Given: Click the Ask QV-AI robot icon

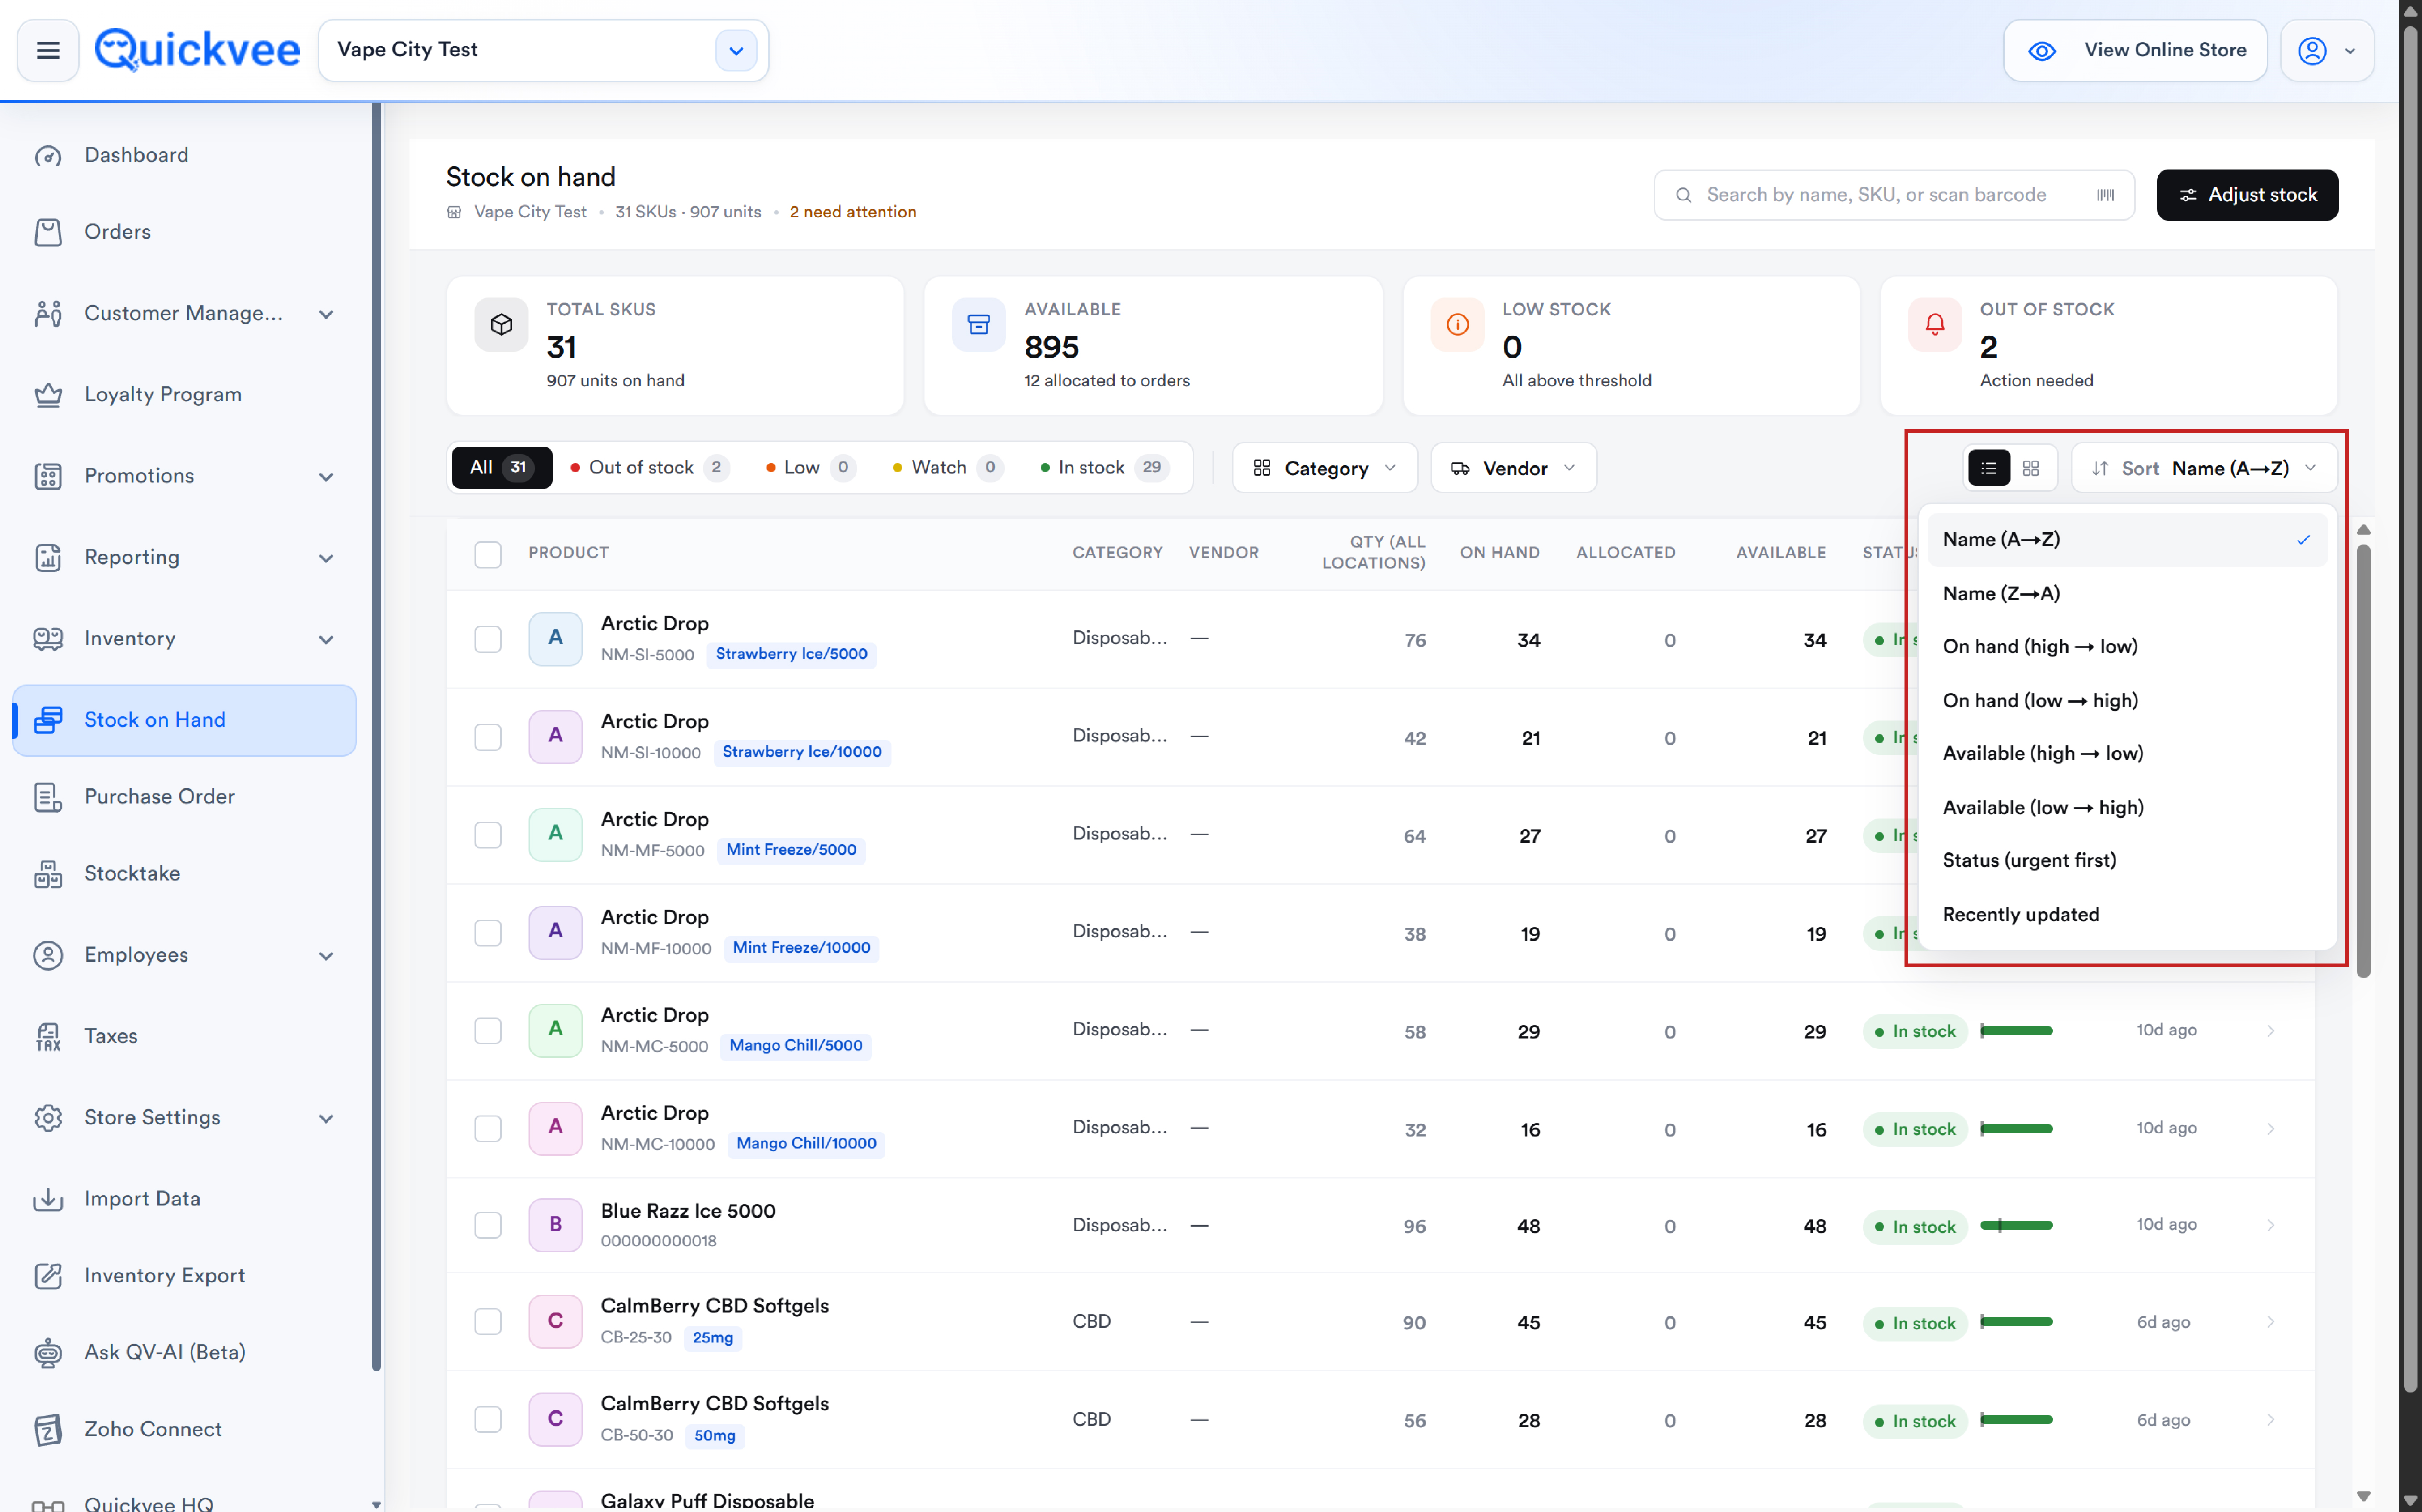Looking at the screenshot, I should 48,1353.
